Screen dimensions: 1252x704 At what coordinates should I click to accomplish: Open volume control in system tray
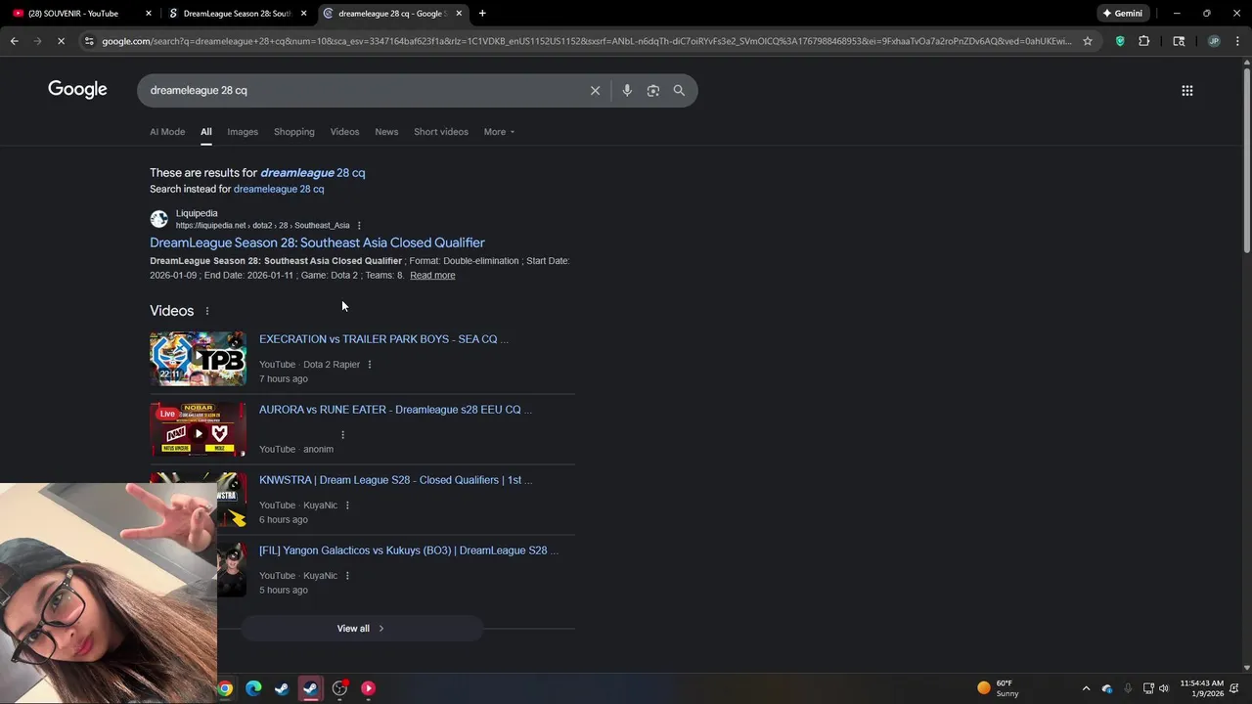[x=1164, y=688]
